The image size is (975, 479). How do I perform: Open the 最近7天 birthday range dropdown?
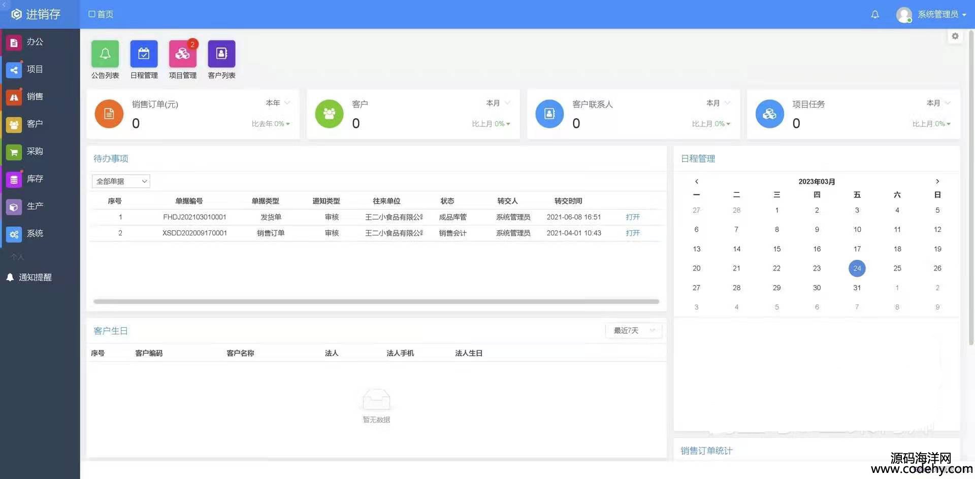point(633,331)
